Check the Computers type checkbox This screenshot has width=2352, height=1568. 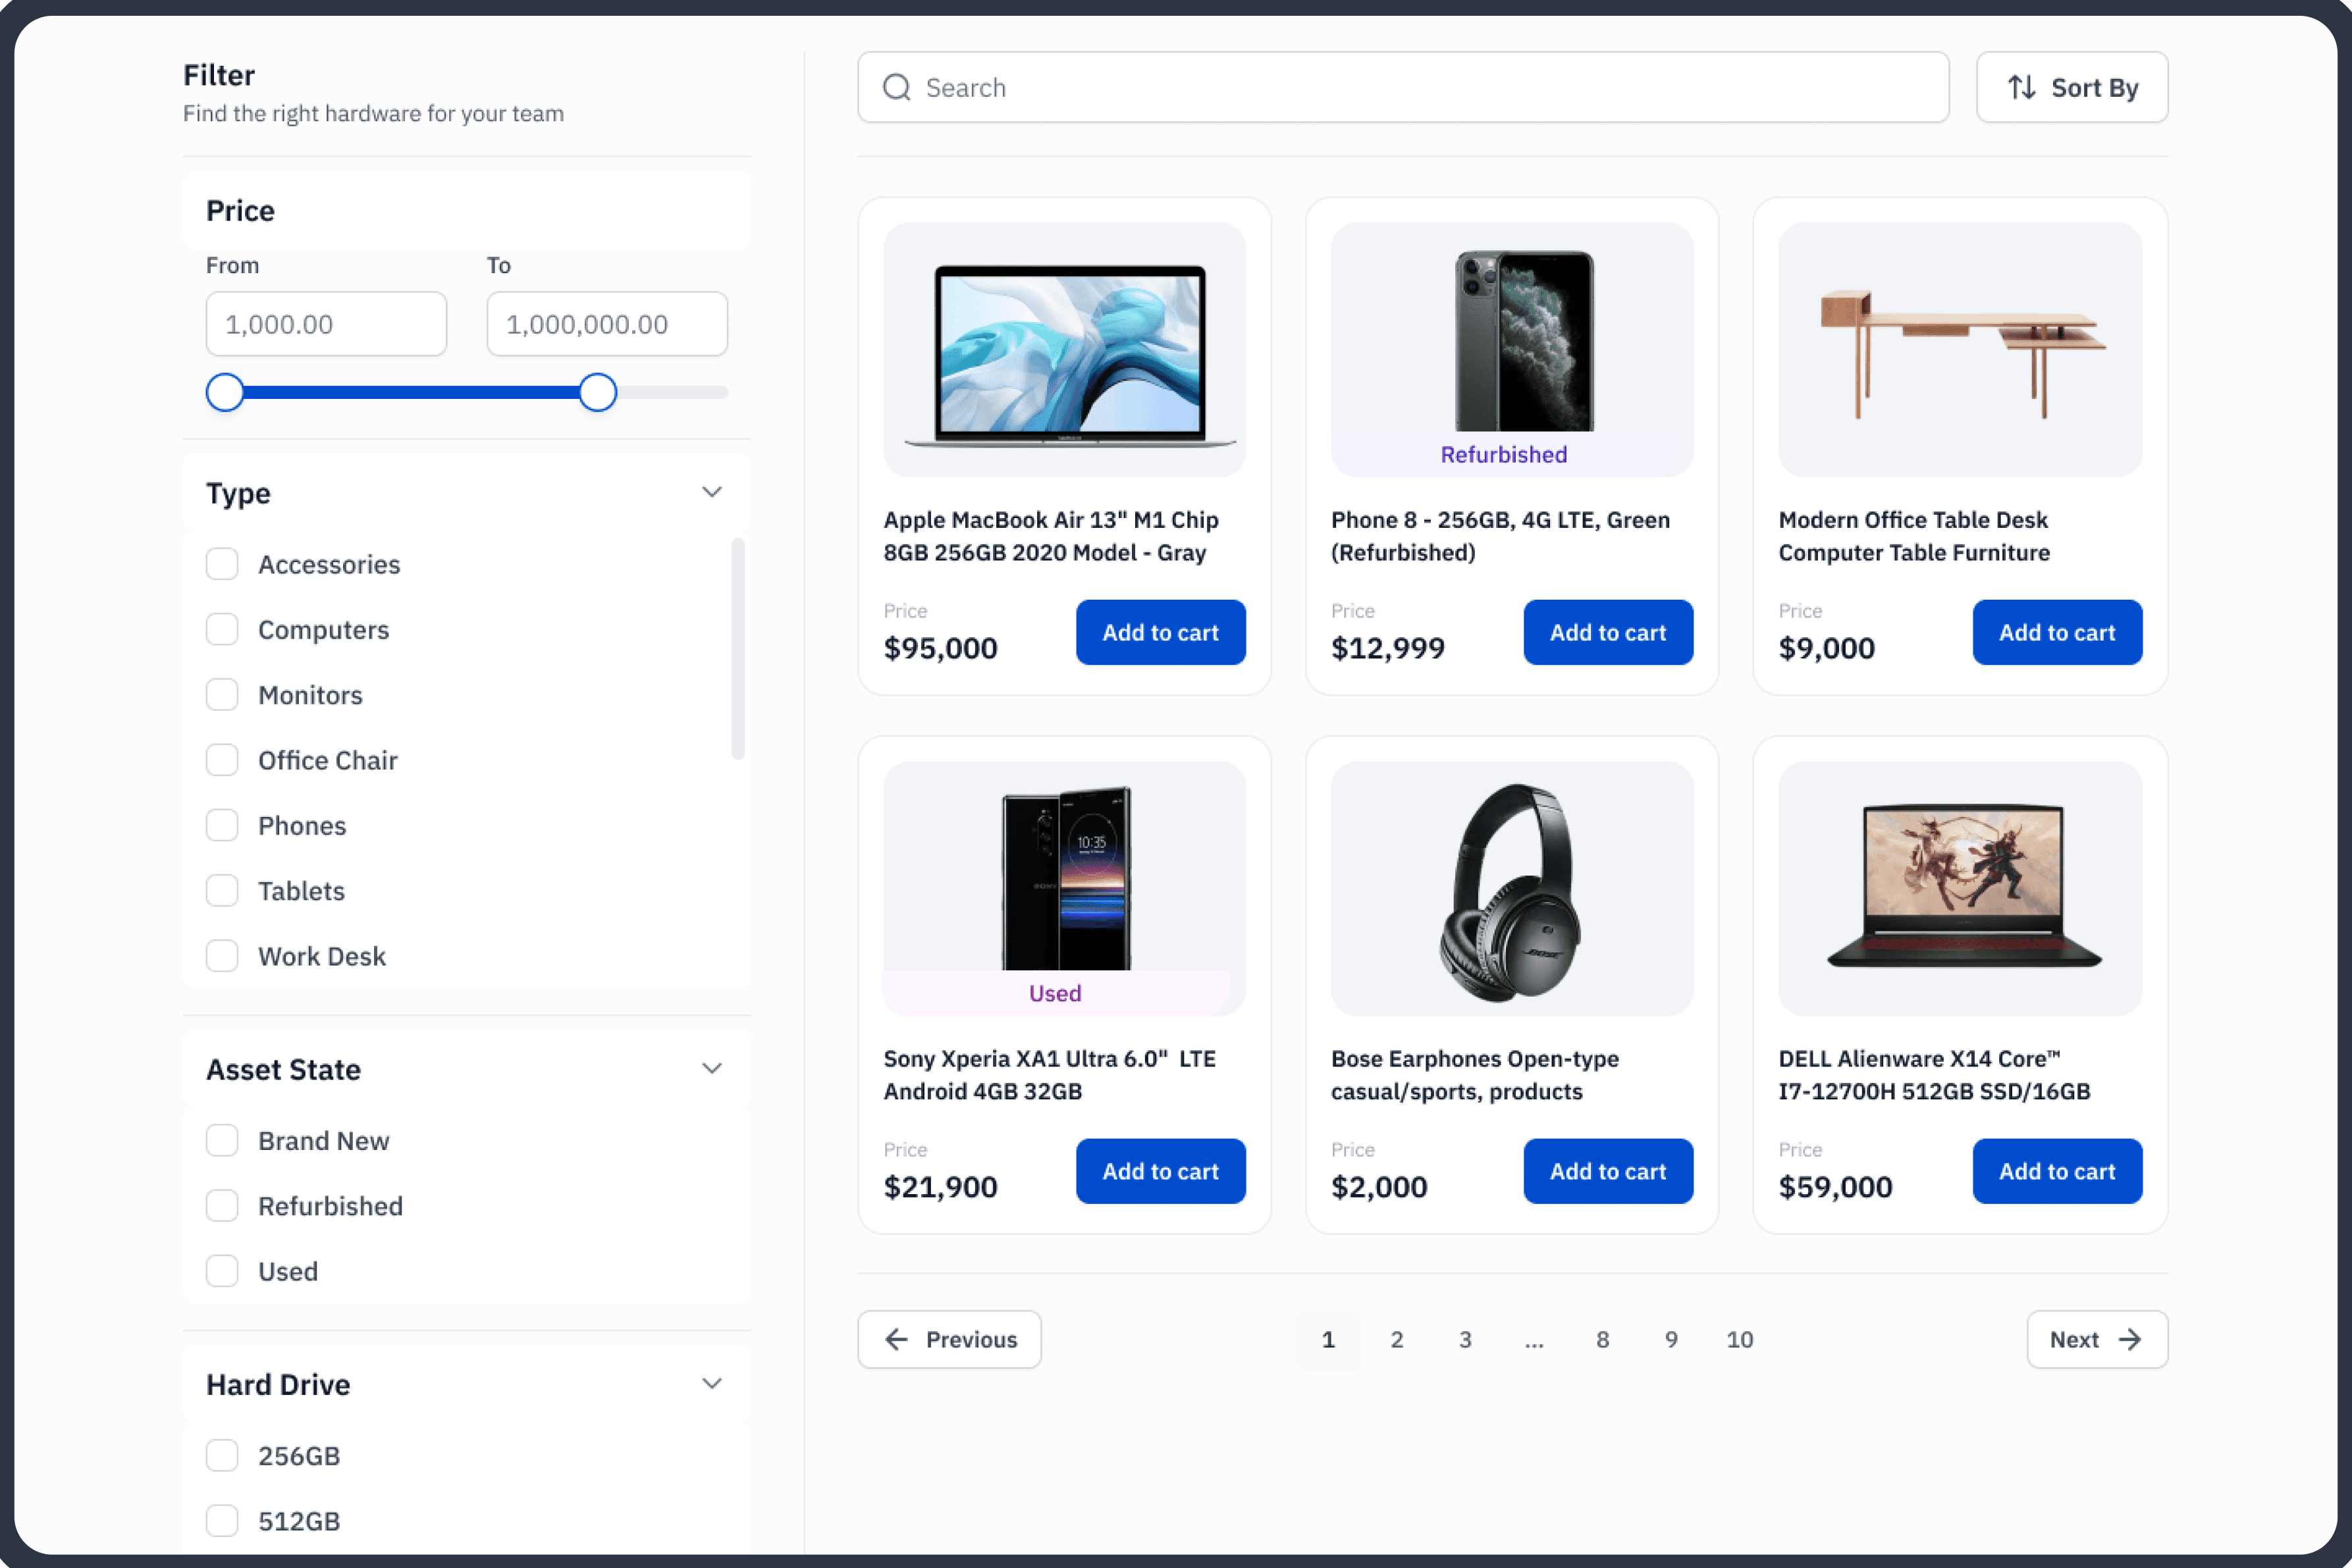[x=222, y=630]
